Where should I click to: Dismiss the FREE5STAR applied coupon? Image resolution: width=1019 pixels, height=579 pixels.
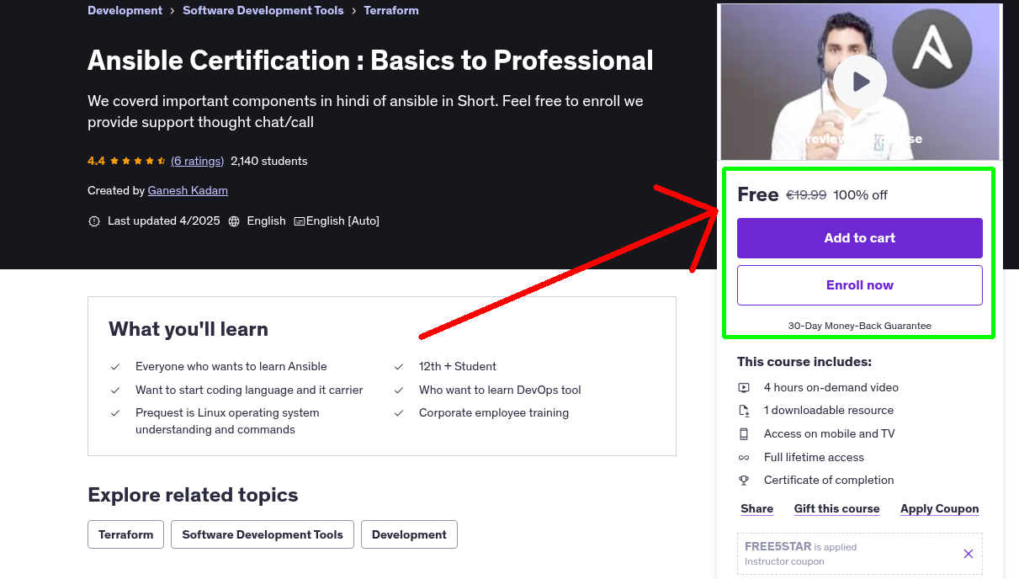click(968, 554)
